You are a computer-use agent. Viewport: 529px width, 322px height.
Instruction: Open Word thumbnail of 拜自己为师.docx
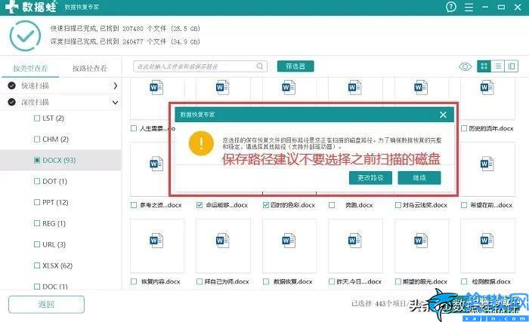coord(222,241)
